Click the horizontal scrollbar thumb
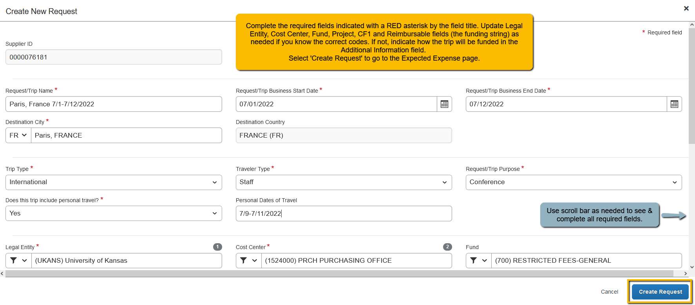The height and width of the screenshot is (305, 695). point(339,274)
